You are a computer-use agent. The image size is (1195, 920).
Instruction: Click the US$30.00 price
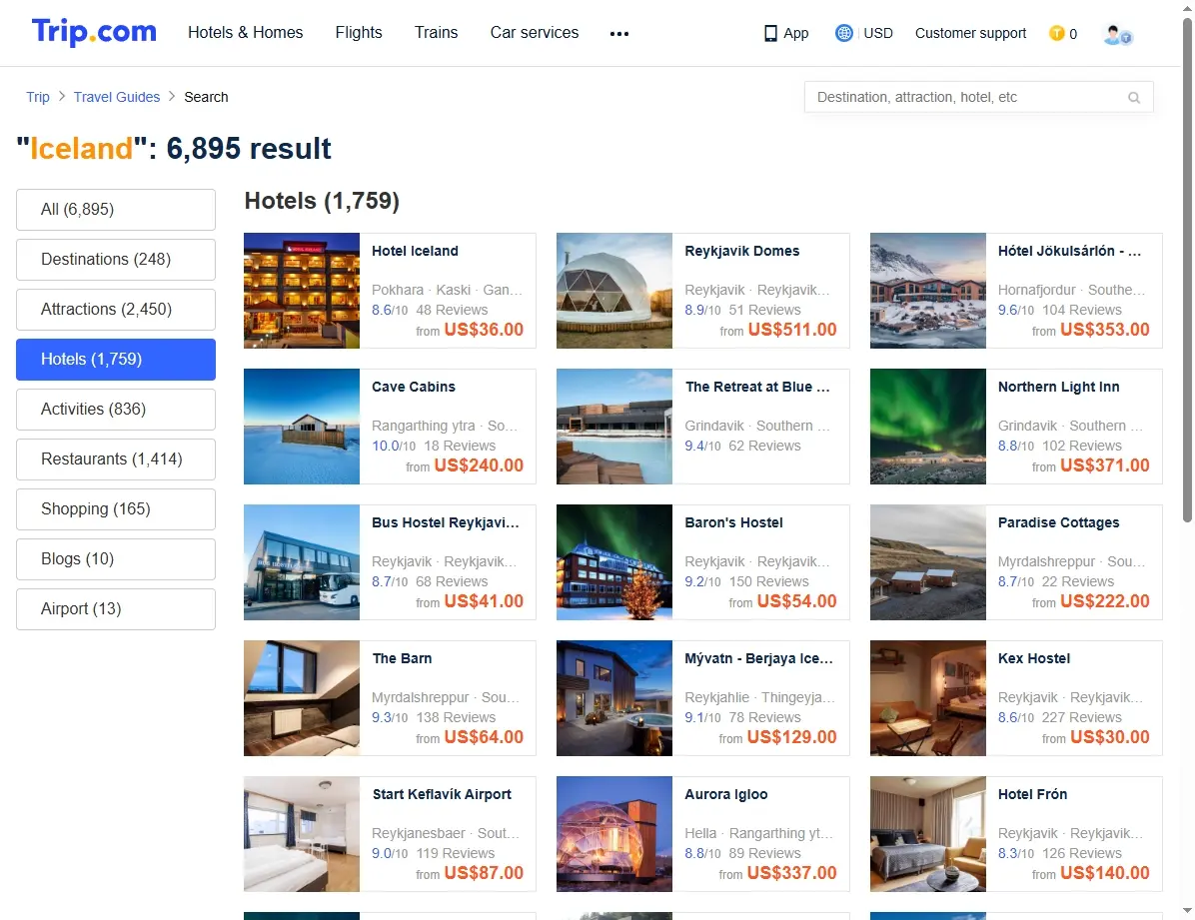(1110, 737)
